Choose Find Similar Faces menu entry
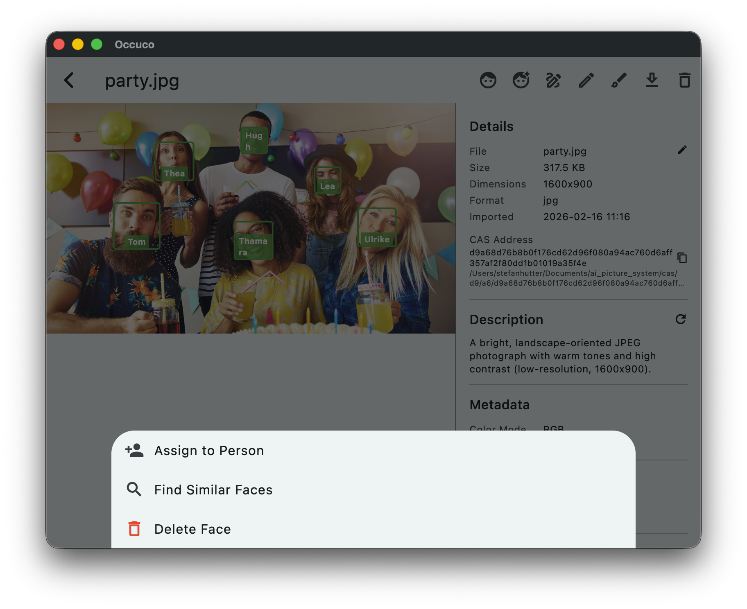Viewport: 747px width, 609px height. [x=373, y=489]
